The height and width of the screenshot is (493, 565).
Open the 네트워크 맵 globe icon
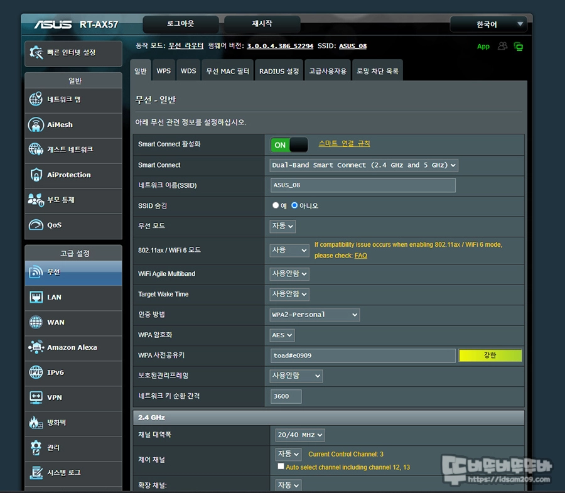click(x=36, y=99)
